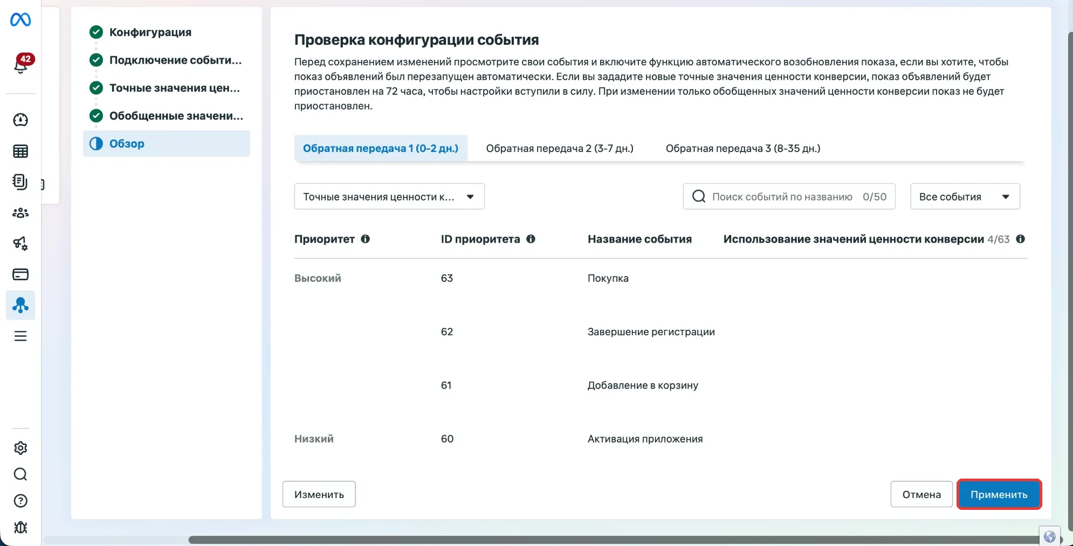Click info icon beside 4/63 value
This screenshot has height=546, width=1073.
click(x=1020, y=239)
